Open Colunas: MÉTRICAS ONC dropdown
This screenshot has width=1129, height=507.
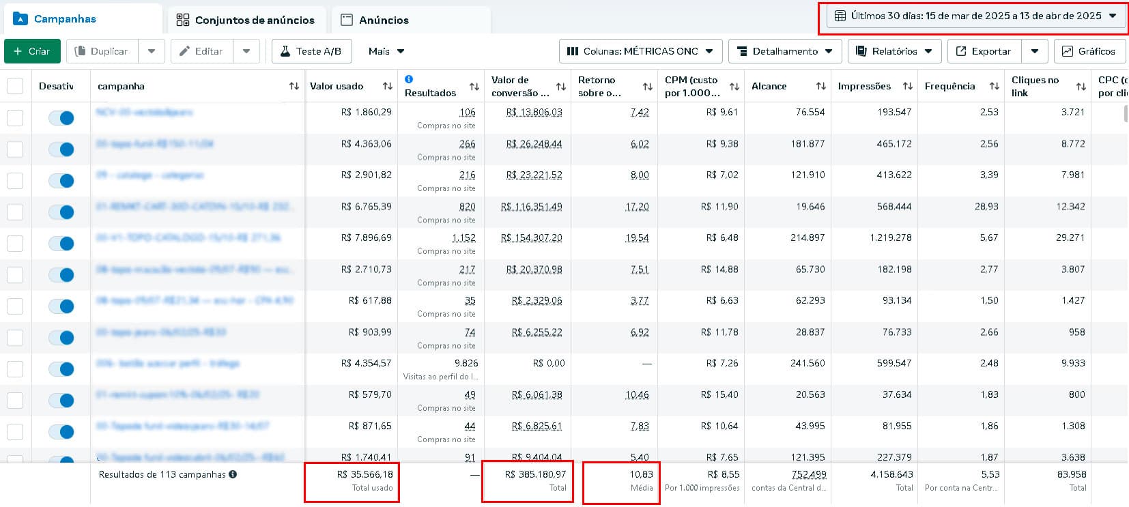[640, 51]
